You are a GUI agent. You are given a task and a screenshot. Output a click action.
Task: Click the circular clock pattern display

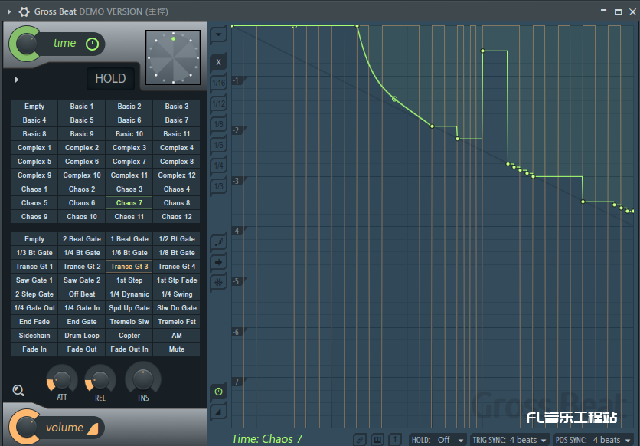point(173,57)
